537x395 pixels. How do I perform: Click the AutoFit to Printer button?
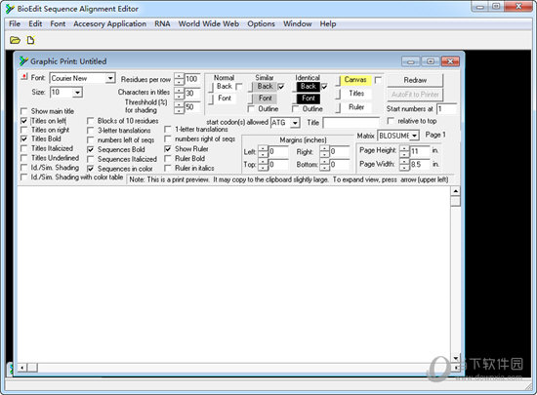pyautogui.click(x=415, y=95)
